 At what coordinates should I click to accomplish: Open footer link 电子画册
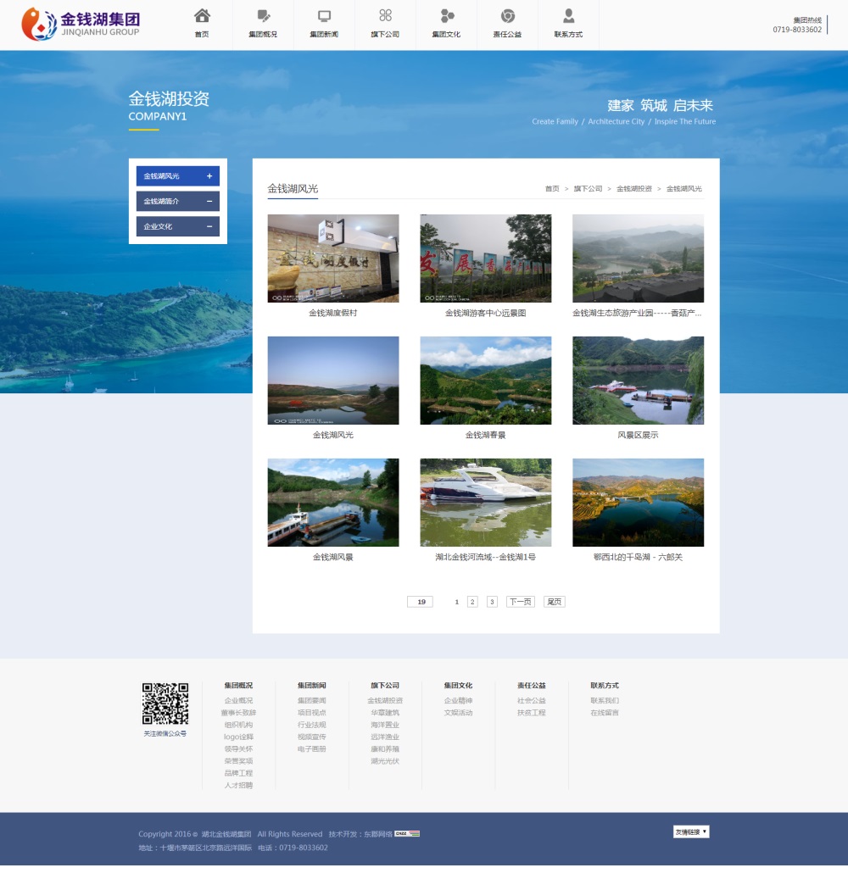pyautogui.click(x=311, y=749)
